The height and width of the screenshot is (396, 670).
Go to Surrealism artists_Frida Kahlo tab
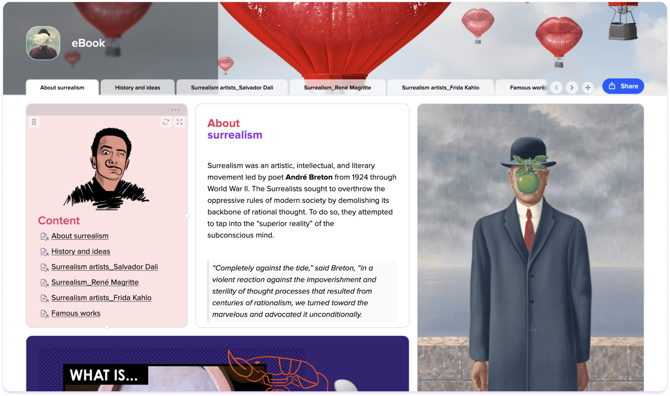tap(440, 87)
